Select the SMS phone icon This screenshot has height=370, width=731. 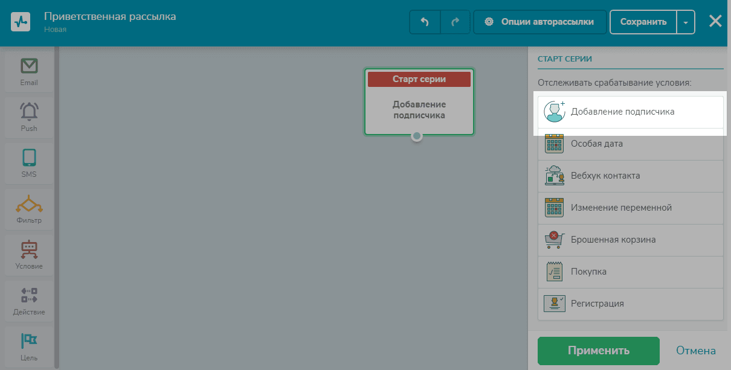click(x=29, y=157)
